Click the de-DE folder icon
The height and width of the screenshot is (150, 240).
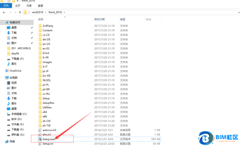(40, 39)
